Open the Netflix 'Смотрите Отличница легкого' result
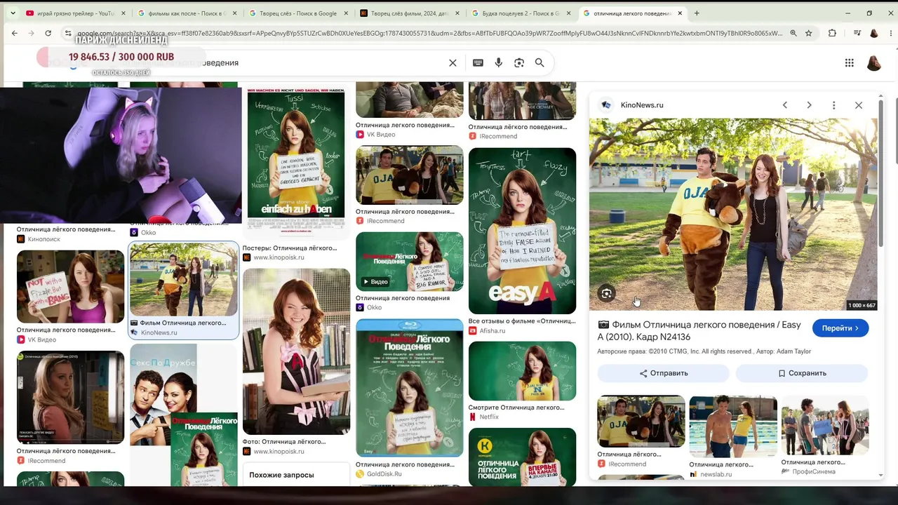 522,371
